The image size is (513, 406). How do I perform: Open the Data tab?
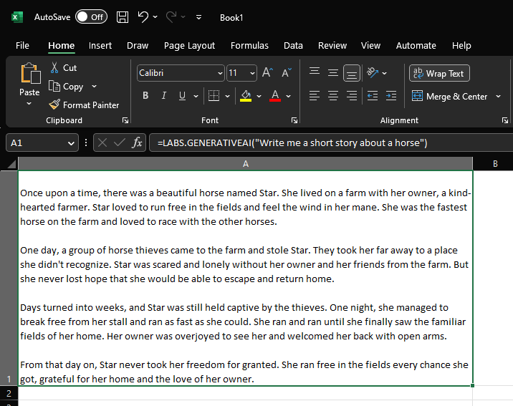pos(293,45)
